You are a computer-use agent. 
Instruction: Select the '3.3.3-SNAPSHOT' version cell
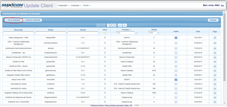coord(83,48)
